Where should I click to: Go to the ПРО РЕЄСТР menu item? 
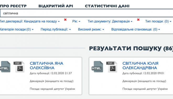coord(13,6)
